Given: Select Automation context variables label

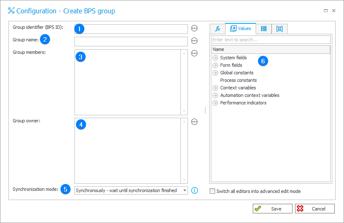Looking at the screenshot, I should (x=250, y=95).
